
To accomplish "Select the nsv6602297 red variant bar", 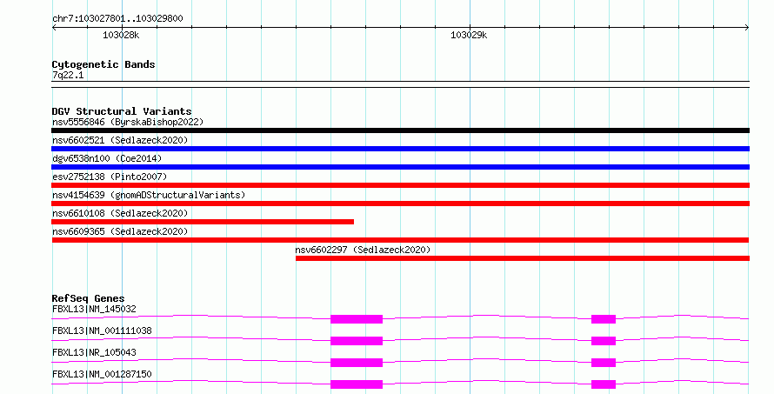I will [x=523, y=258].
